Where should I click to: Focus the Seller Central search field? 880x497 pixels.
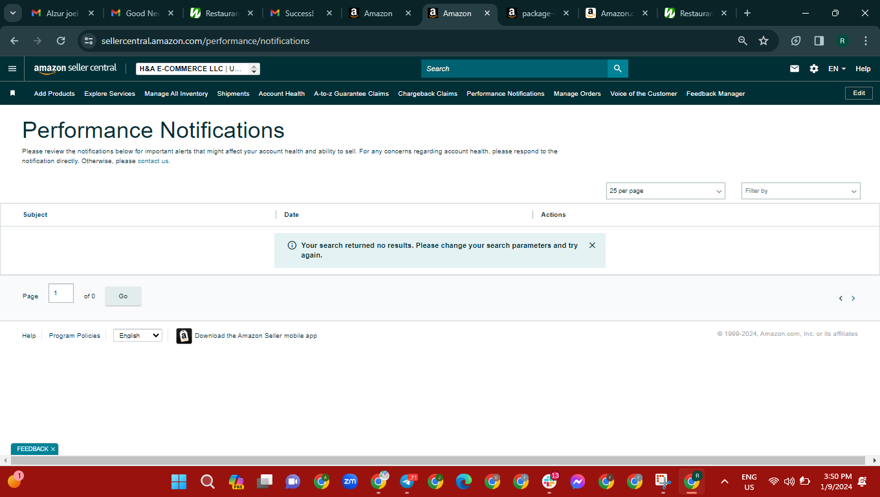point(514,69)
